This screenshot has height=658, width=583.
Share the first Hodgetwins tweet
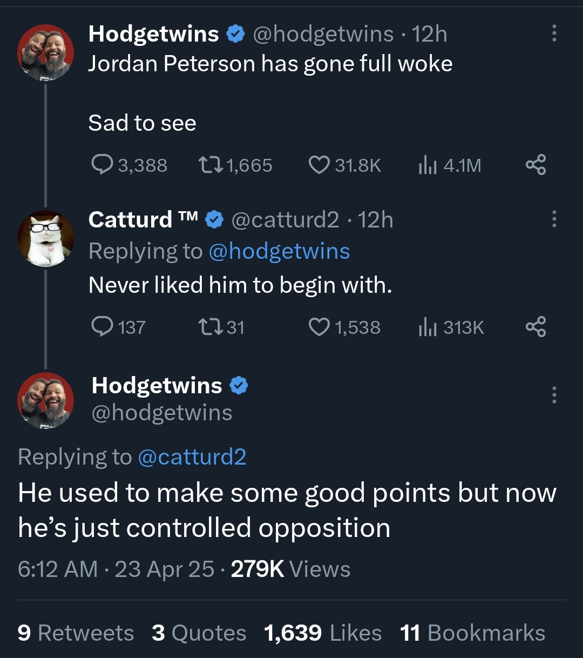(535, 165)
